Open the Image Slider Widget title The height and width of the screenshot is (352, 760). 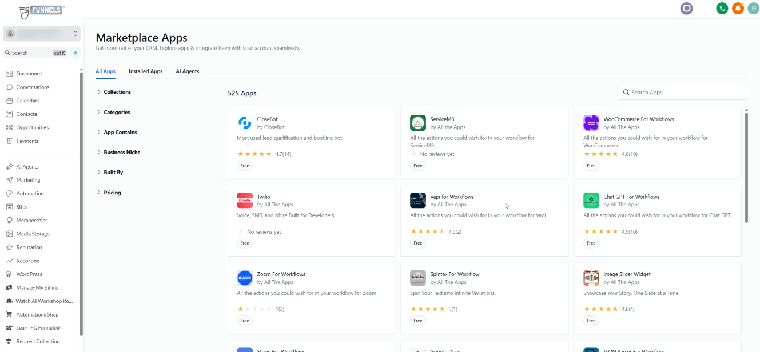coord(627,274)
